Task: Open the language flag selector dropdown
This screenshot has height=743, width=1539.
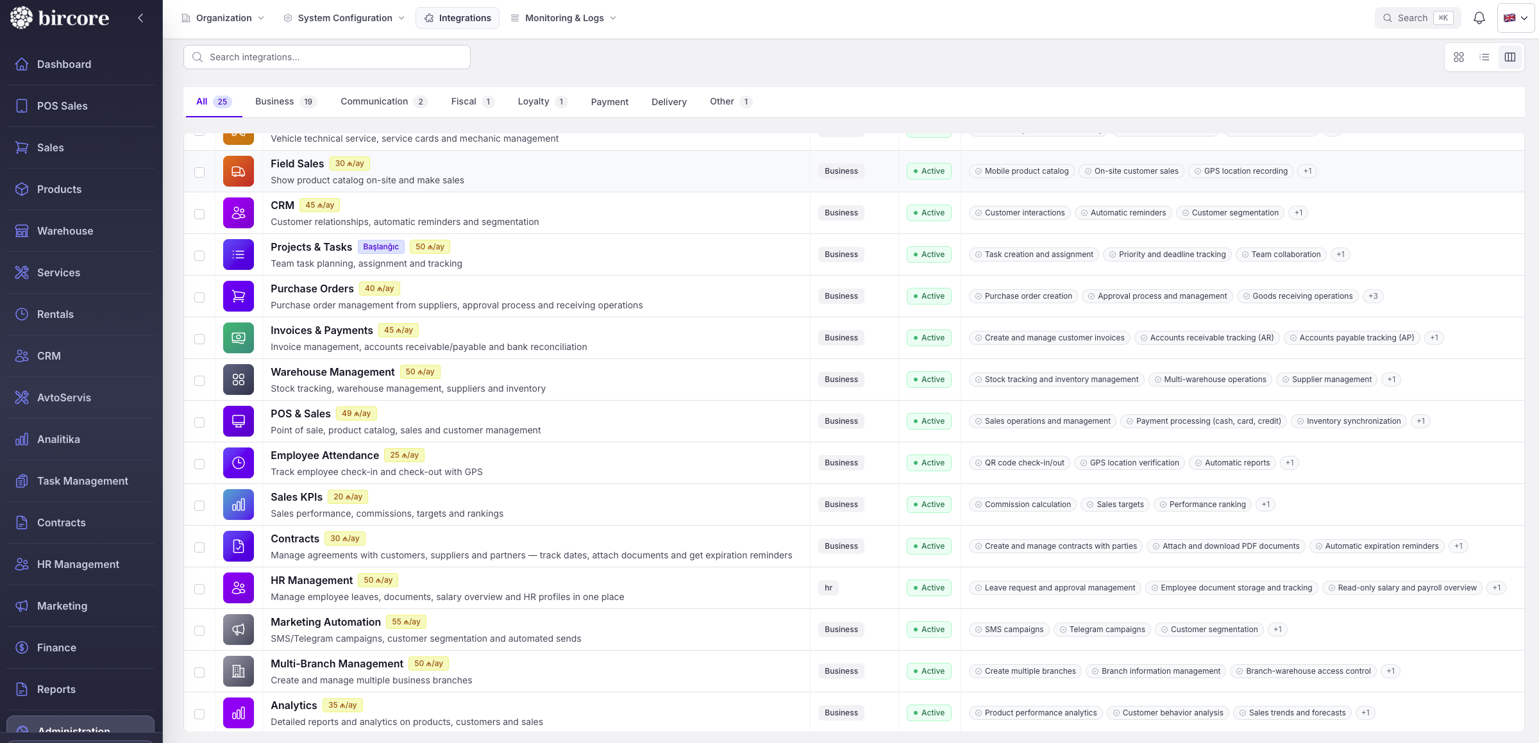Action: coord(1515,18)
